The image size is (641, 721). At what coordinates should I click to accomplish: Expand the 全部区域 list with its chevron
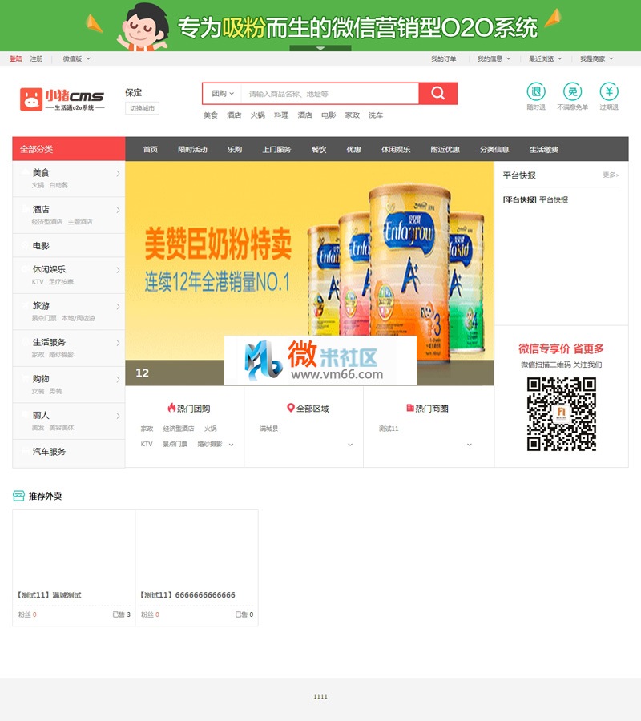[x=350, y=445]
